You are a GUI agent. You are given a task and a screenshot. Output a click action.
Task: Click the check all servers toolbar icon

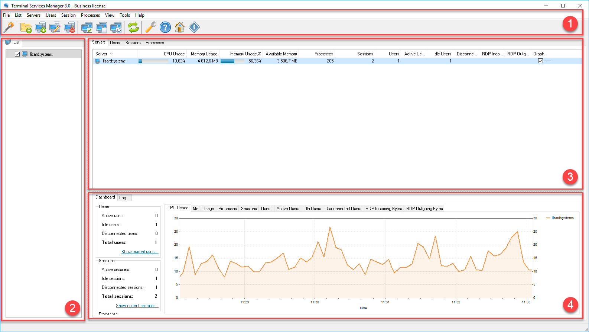tap(87, 27)
